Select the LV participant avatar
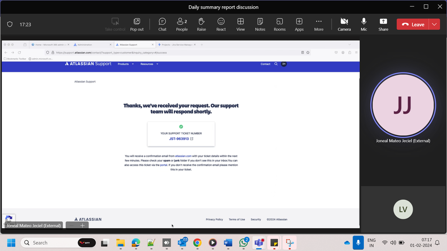The width and height of the screenshot is (447, 251). [x=403, y=209]
